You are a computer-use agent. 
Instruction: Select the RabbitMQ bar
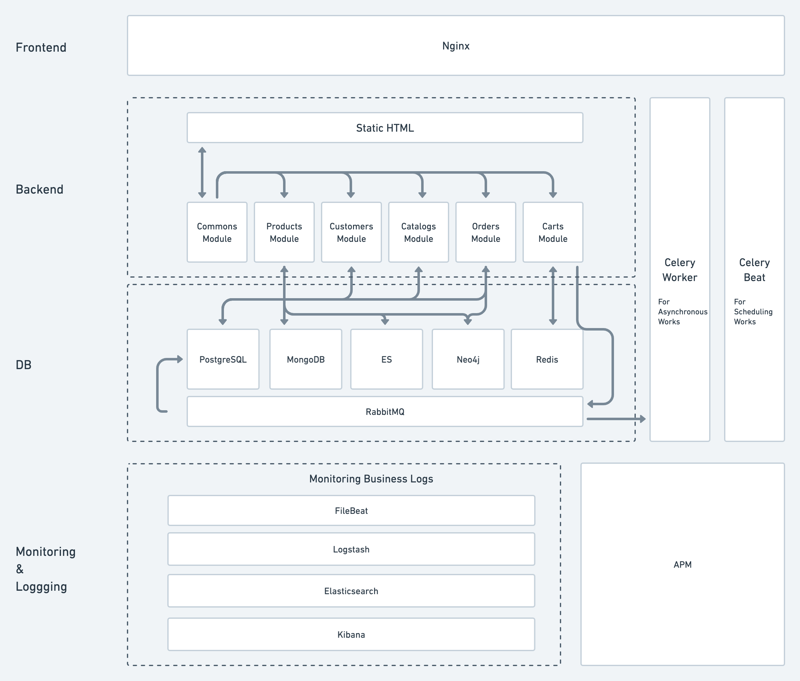tap(384, 411)
